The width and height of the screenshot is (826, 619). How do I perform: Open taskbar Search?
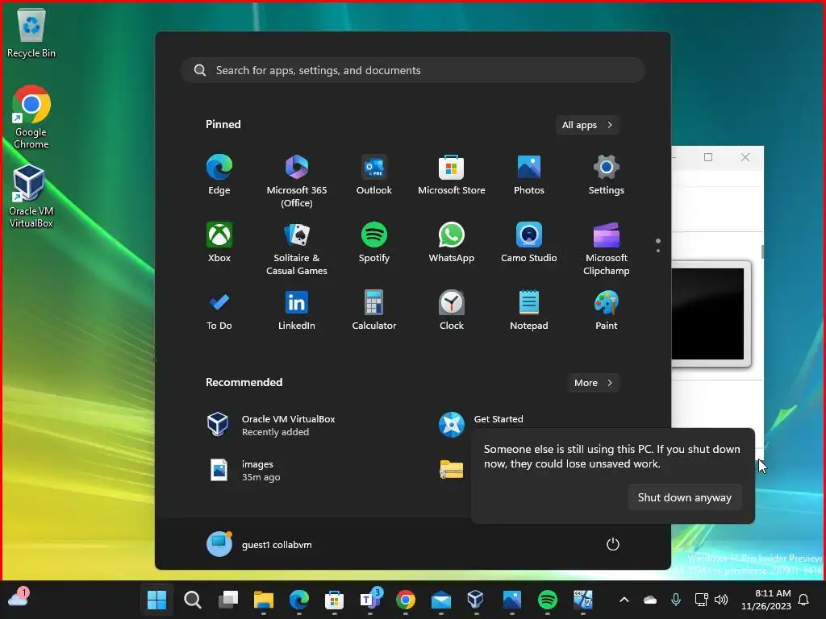pos(192,600)
